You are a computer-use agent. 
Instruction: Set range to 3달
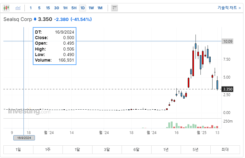[x=107, y=150]
